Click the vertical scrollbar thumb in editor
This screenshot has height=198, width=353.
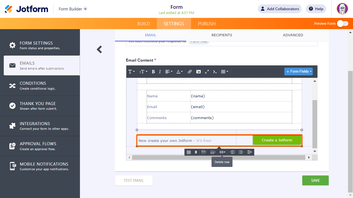315,124
